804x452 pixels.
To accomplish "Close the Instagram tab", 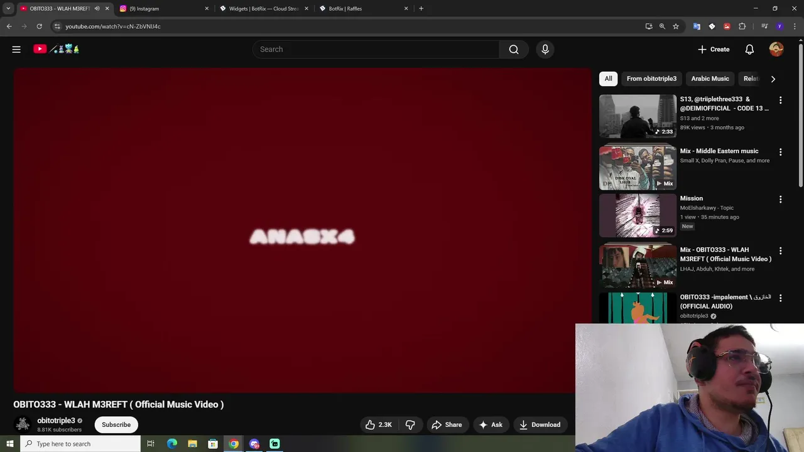I will [x=207, y=9].
